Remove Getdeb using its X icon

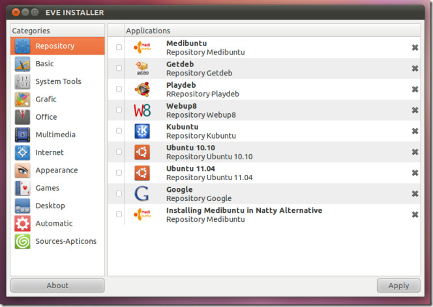point(415,68)
